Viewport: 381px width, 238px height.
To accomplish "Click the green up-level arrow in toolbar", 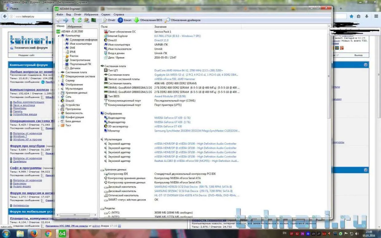I will pos(73,20).
